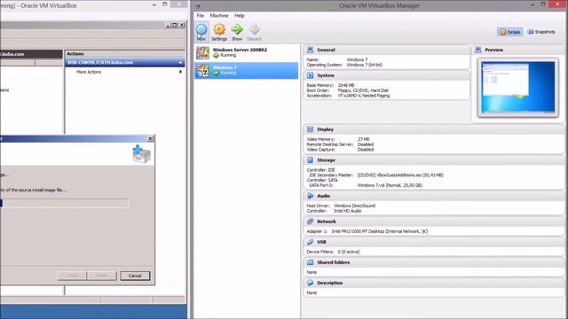Image resolution: width=568 pixels, height=319 pixels.
Task: Click the General section icon
Action: (310, 50)
